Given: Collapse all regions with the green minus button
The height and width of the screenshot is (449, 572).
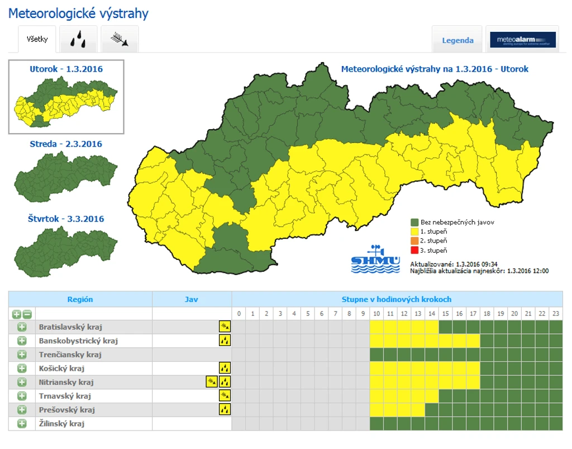Looking at the screenshot, I should (27, 314).
